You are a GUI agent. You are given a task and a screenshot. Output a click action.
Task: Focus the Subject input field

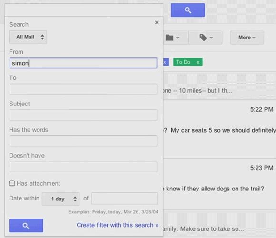pos(83,115)
